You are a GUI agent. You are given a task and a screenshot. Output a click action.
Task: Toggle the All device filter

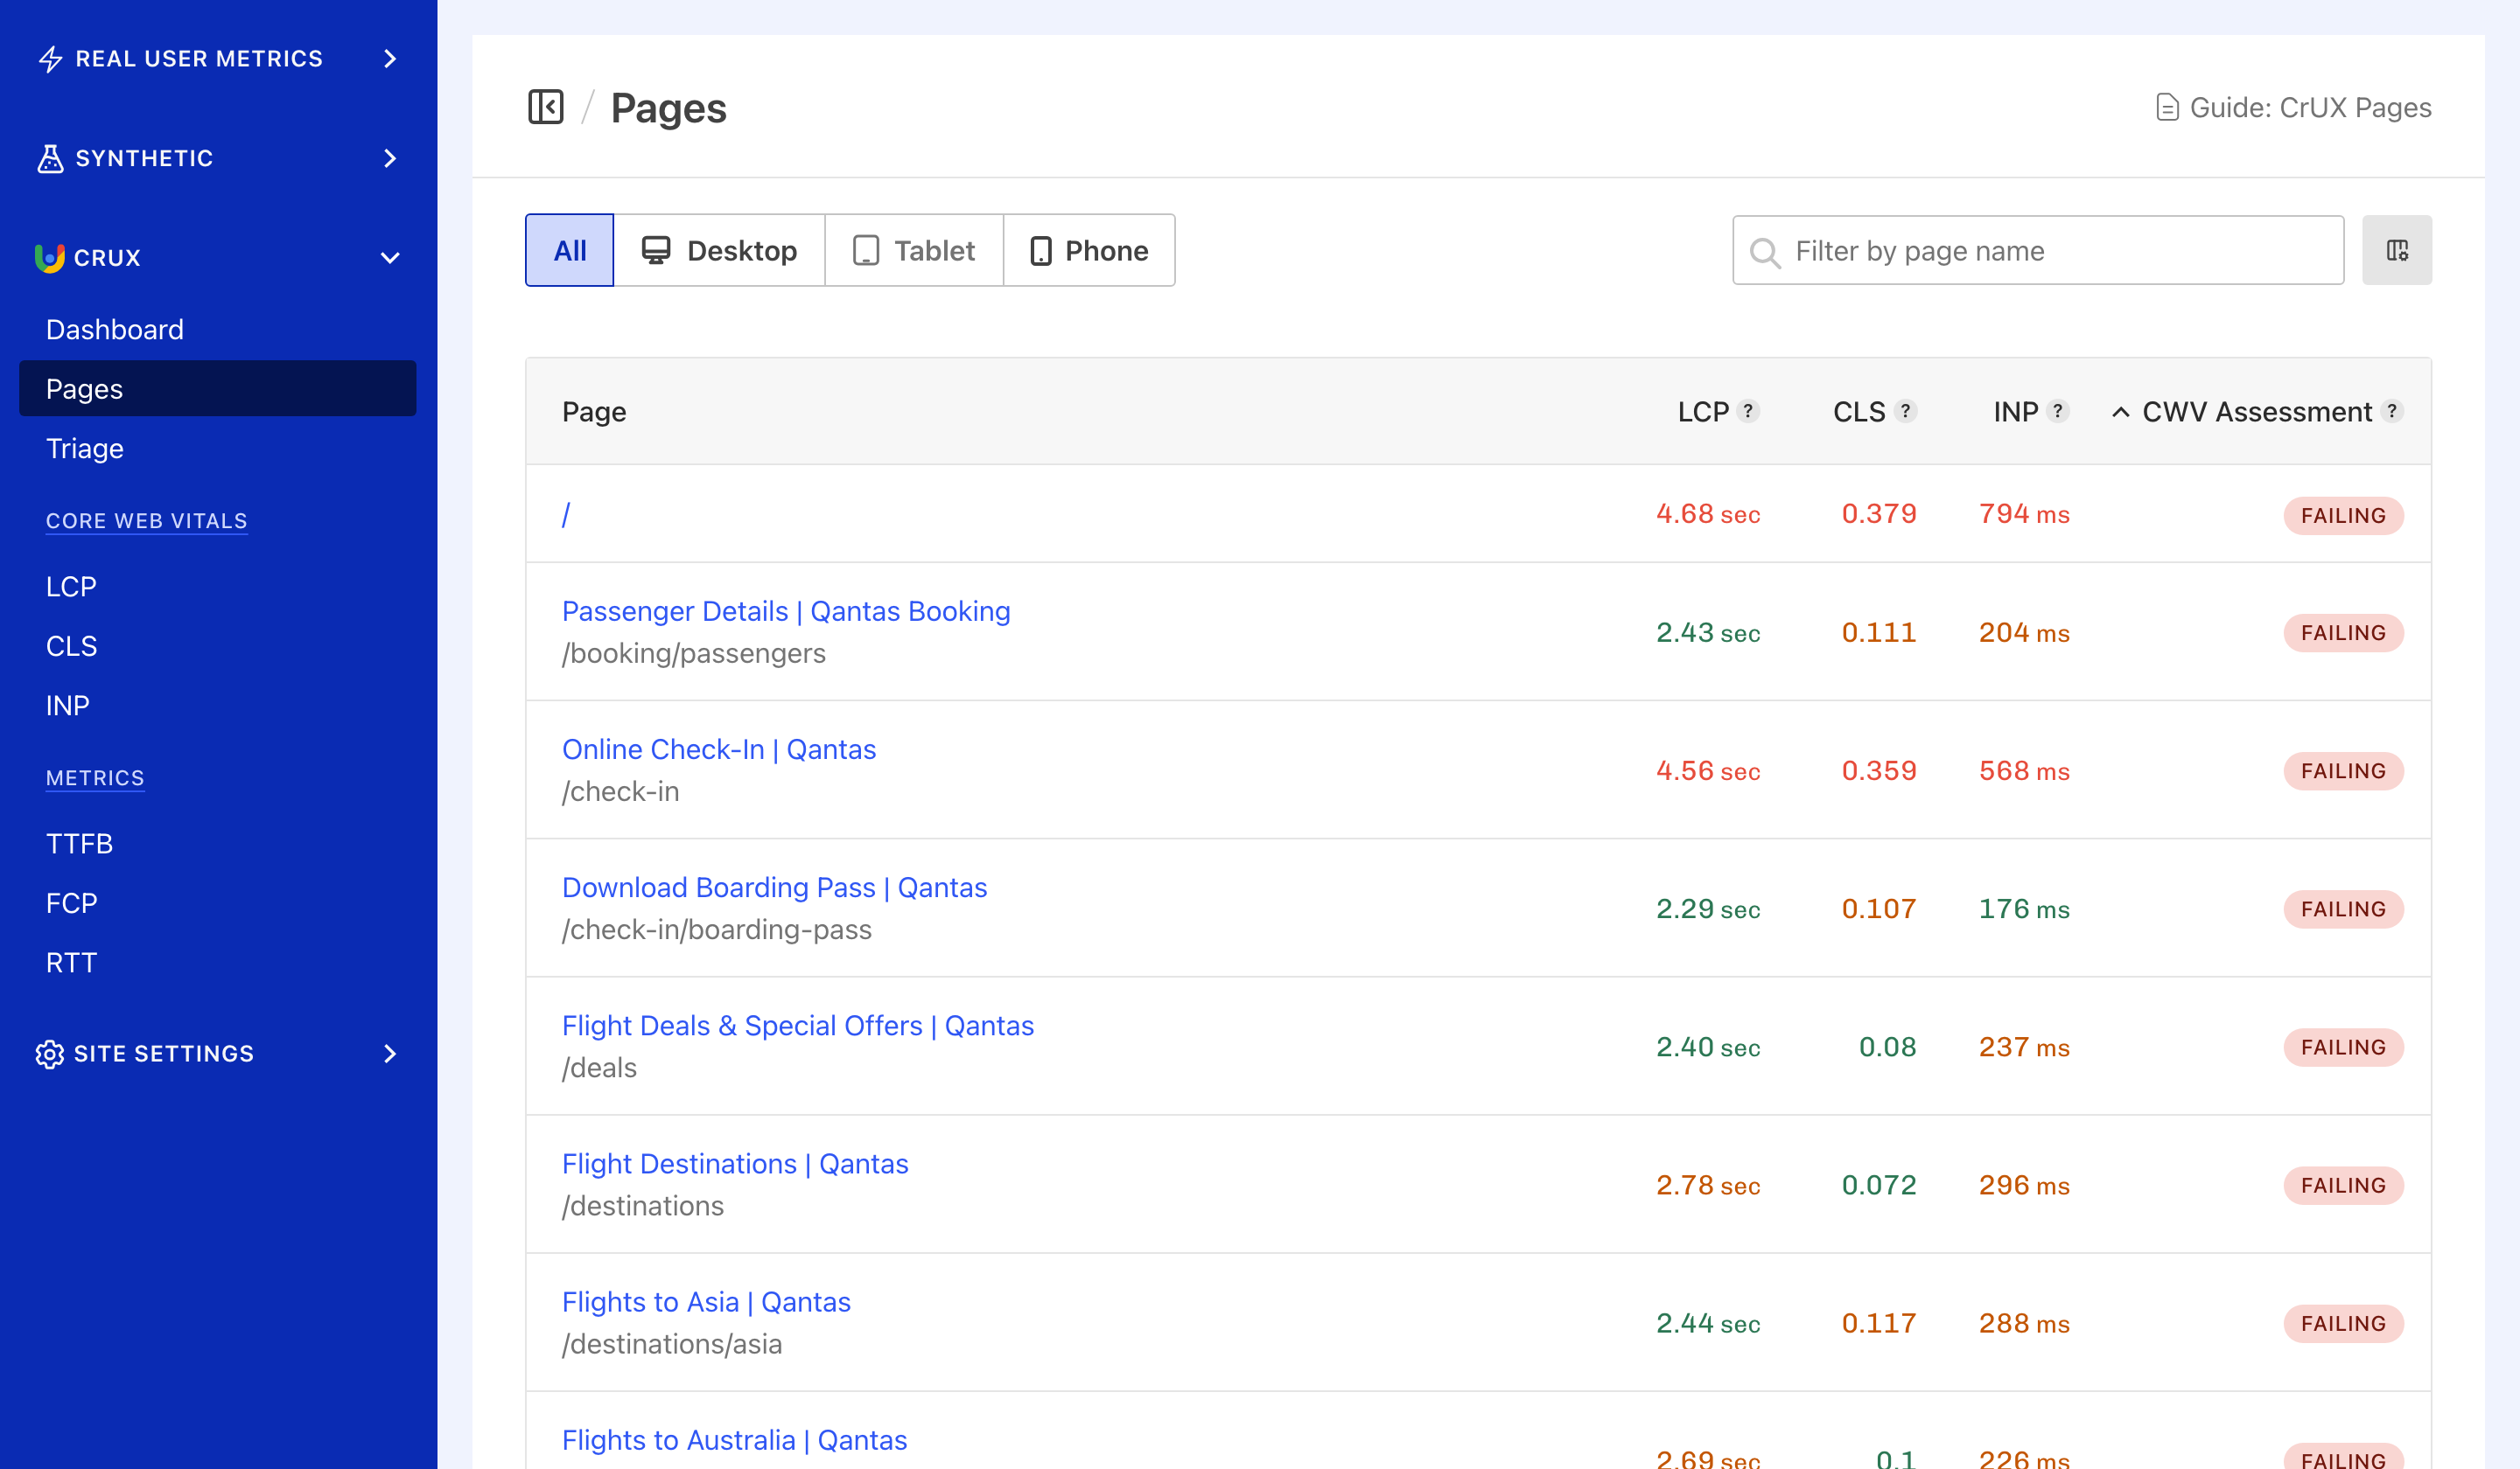pos(569,250)
